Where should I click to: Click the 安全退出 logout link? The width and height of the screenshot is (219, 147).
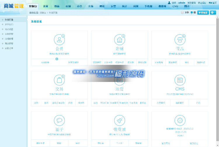[x=202, y=3]
